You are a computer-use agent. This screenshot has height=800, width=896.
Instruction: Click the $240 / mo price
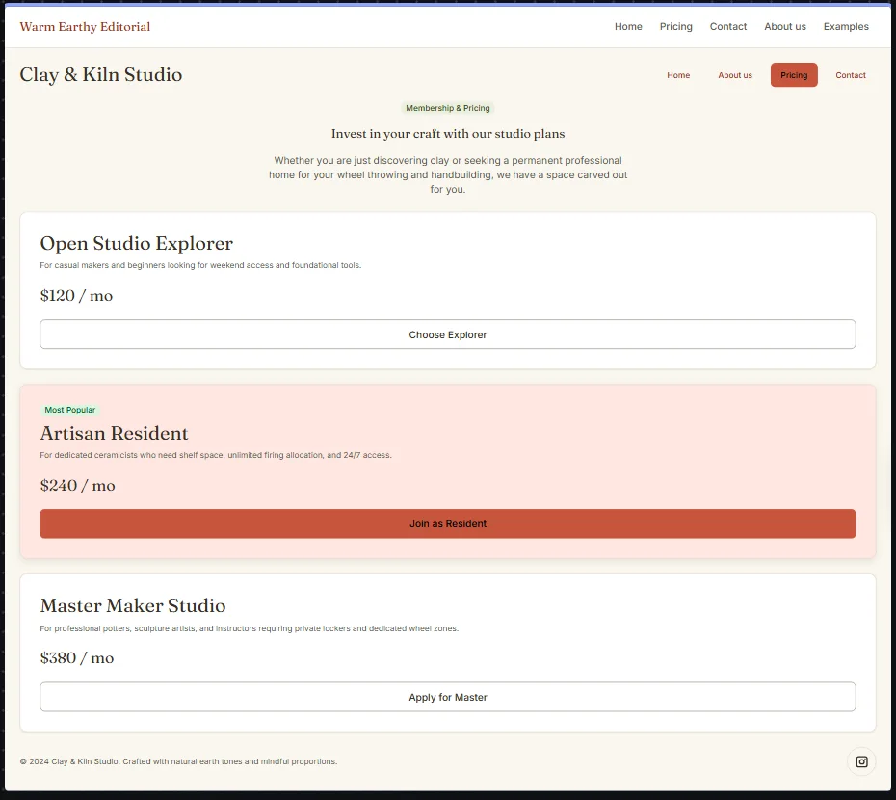tap(77, 485)
